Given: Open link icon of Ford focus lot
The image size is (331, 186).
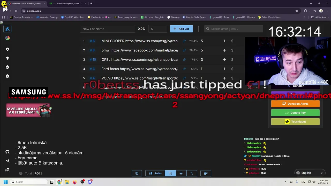Looking at the screenshot, I should (184, 69).
